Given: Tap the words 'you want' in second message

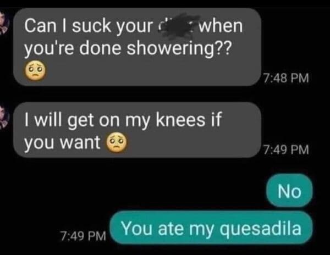Looking at the screenshot, I should (x=62, y=142).
